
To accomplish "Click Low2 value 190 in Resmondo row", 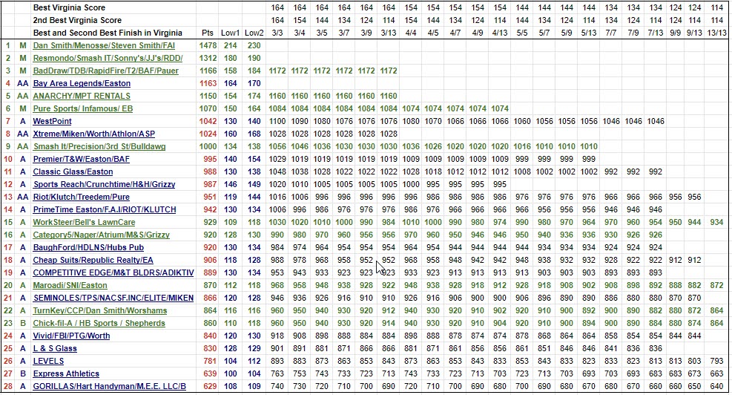I will tap(254, 58).
